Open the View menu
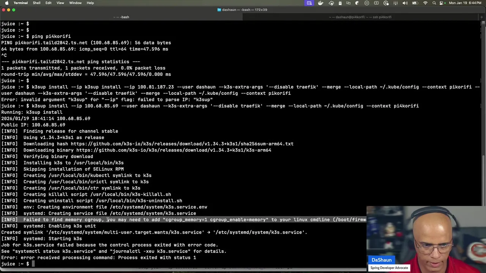The width and height of the screenshot is (486, 273). 60,3
